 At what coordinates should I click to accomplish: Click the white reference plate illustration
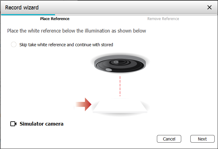pos(120,106)
